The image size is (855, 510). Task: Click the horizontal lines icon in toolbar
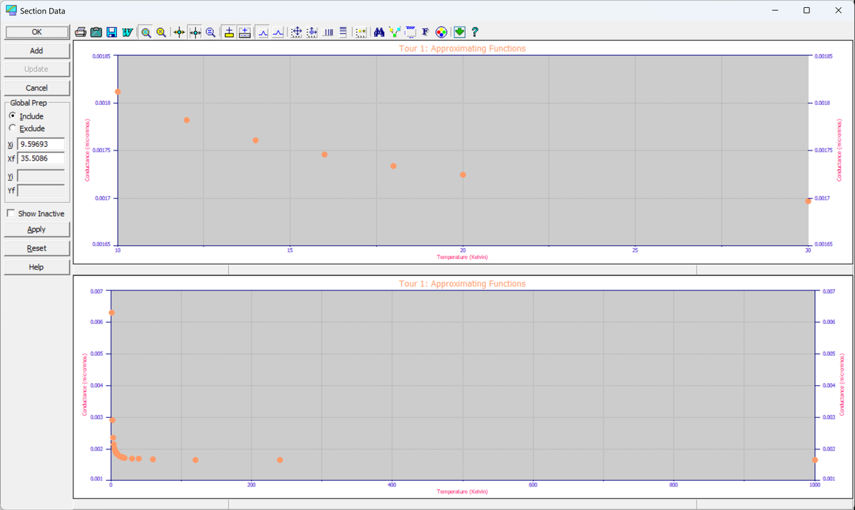pos(343,32)
